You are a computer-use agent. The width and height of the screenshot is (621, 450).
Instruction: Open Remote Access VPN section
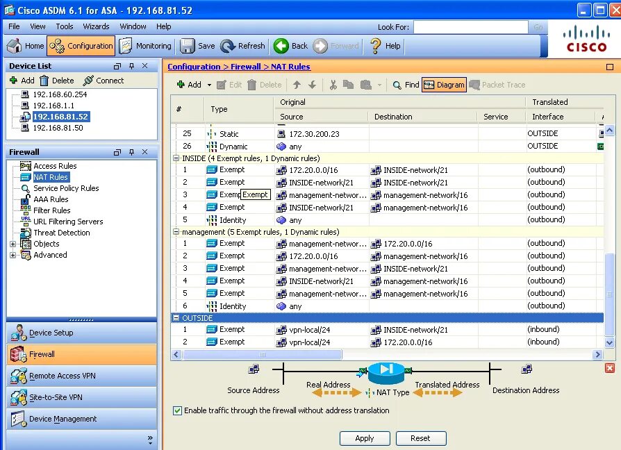click(x=81, y=376)
